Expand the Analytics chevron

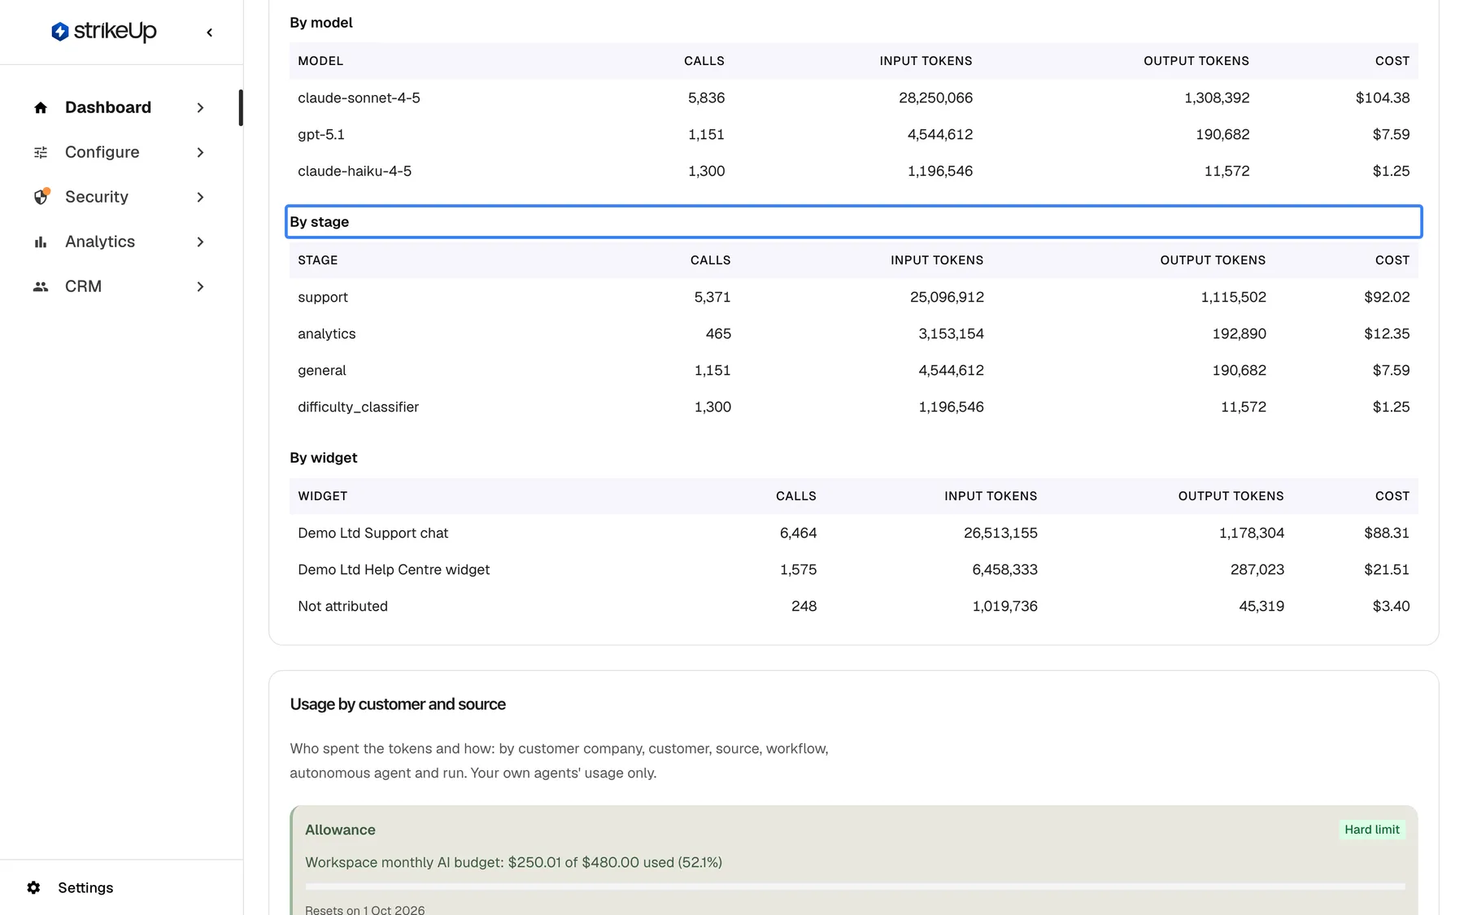[200, 242]
